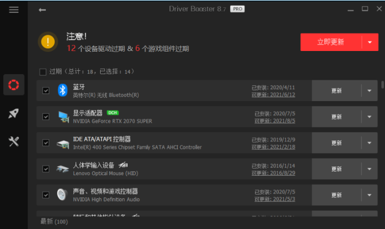This screenshot has height=229, width=385.
Task: Update the Lenovo Optical Mouse driver
Action: pyautogui.click(x=336, y=169)
